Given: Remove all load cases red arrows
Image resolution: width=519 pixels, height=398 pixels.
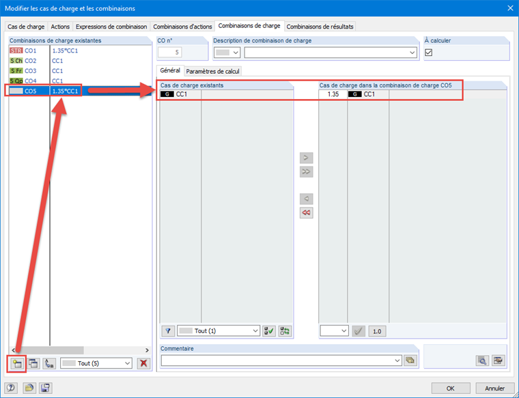Looking at the screenshot, I should point(306,213).
